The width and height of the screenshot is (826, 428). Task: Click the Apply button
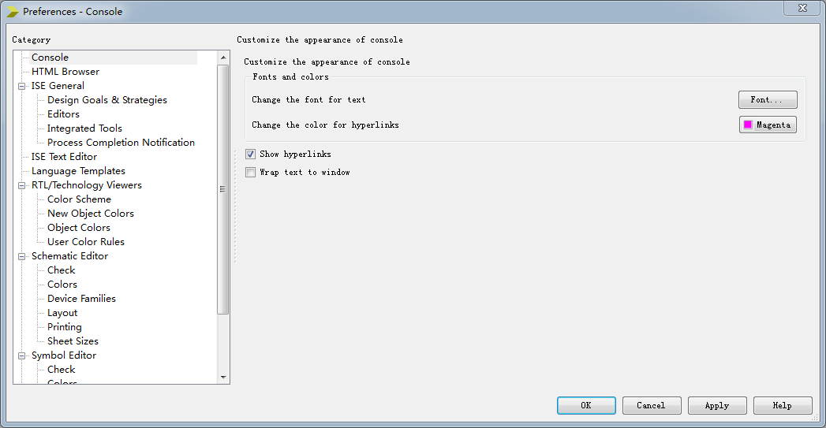pyautogui.click(x=717, y=405)
